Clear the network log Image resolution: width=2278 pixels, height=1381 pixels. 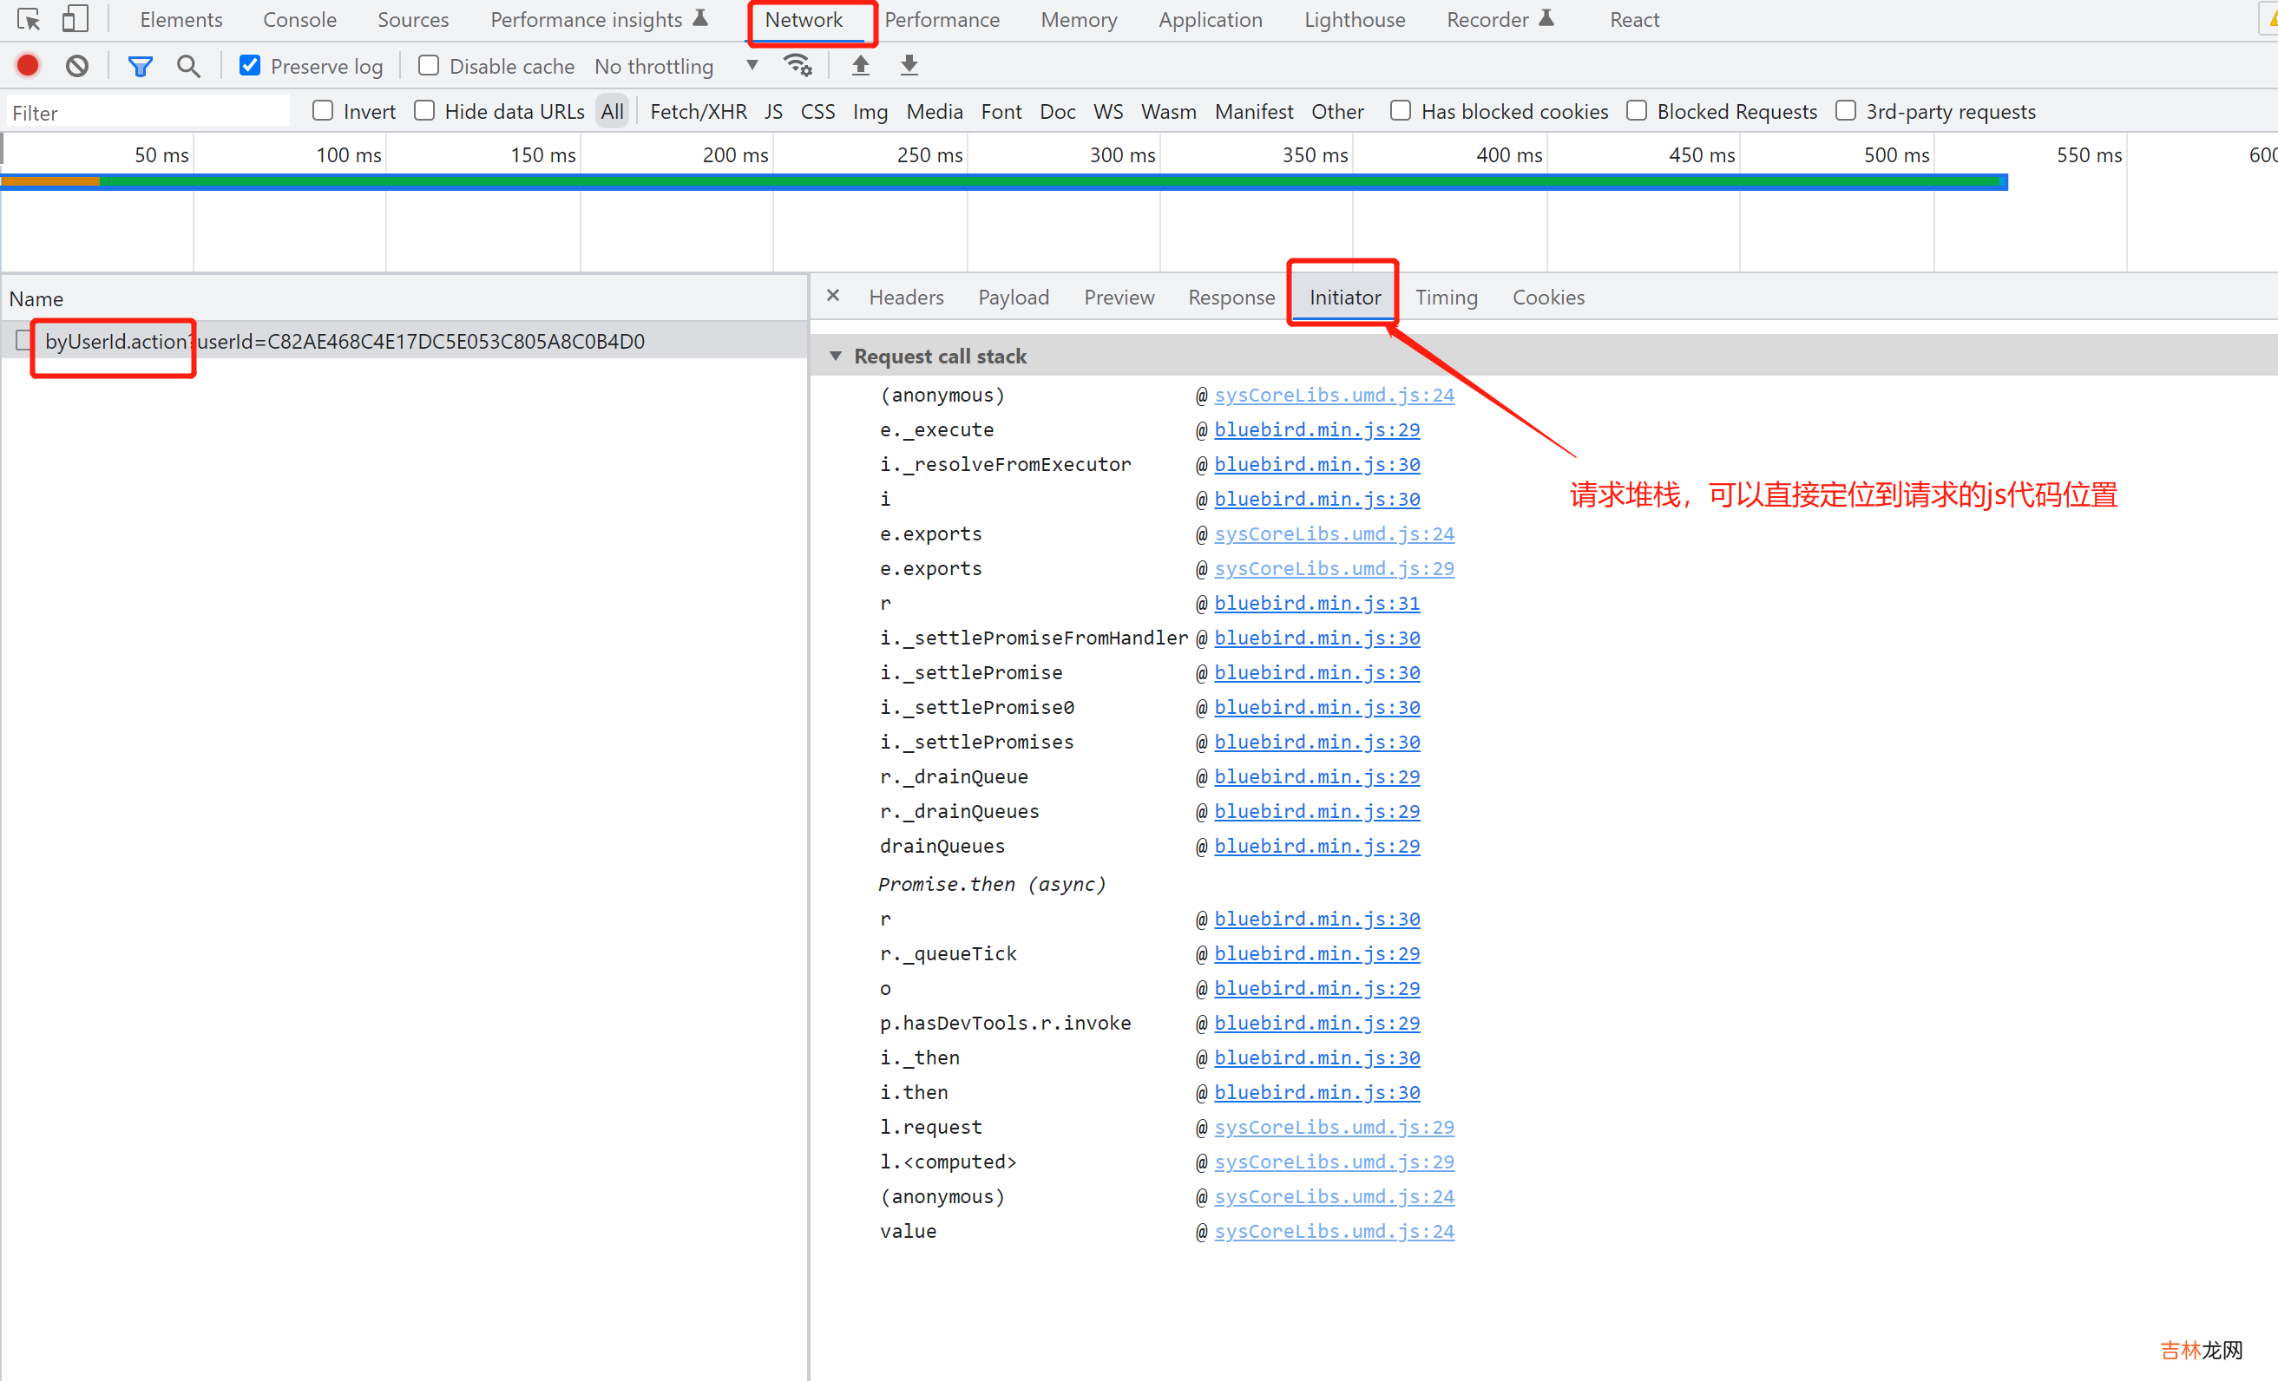coord(77,66)
